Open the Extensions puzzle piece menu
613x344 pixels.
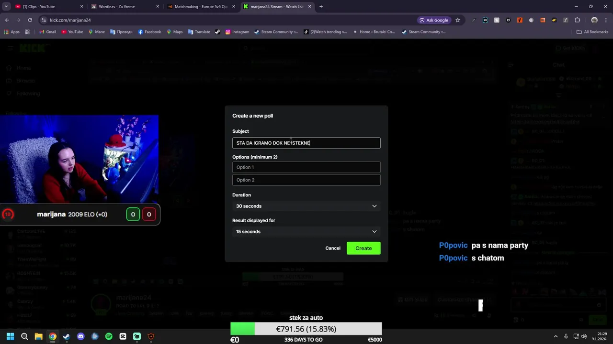[x=577, y=20]
